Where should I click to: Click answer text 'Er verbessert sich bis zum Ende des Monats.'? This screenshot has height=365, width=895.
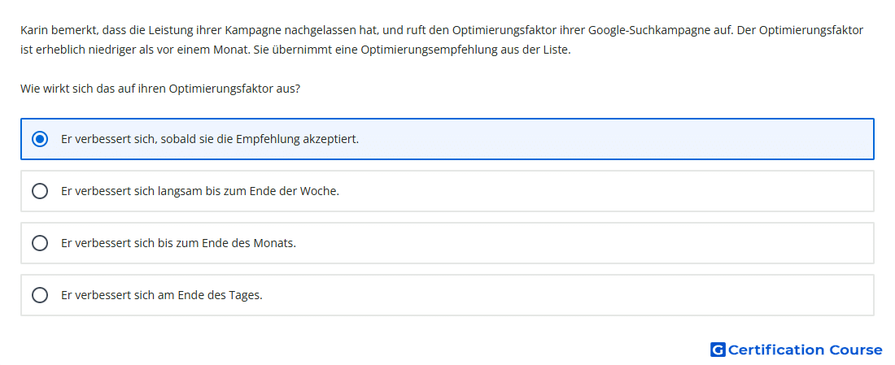[x=179, y=243]
